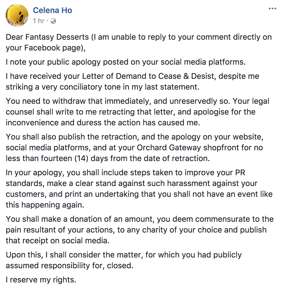
Task: Click the paragraph starting 'You need to withdraw'
Action: click(137, 112)
